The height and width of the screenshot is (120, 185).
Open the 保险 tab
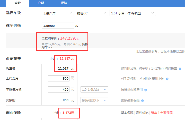pos(64,3)
